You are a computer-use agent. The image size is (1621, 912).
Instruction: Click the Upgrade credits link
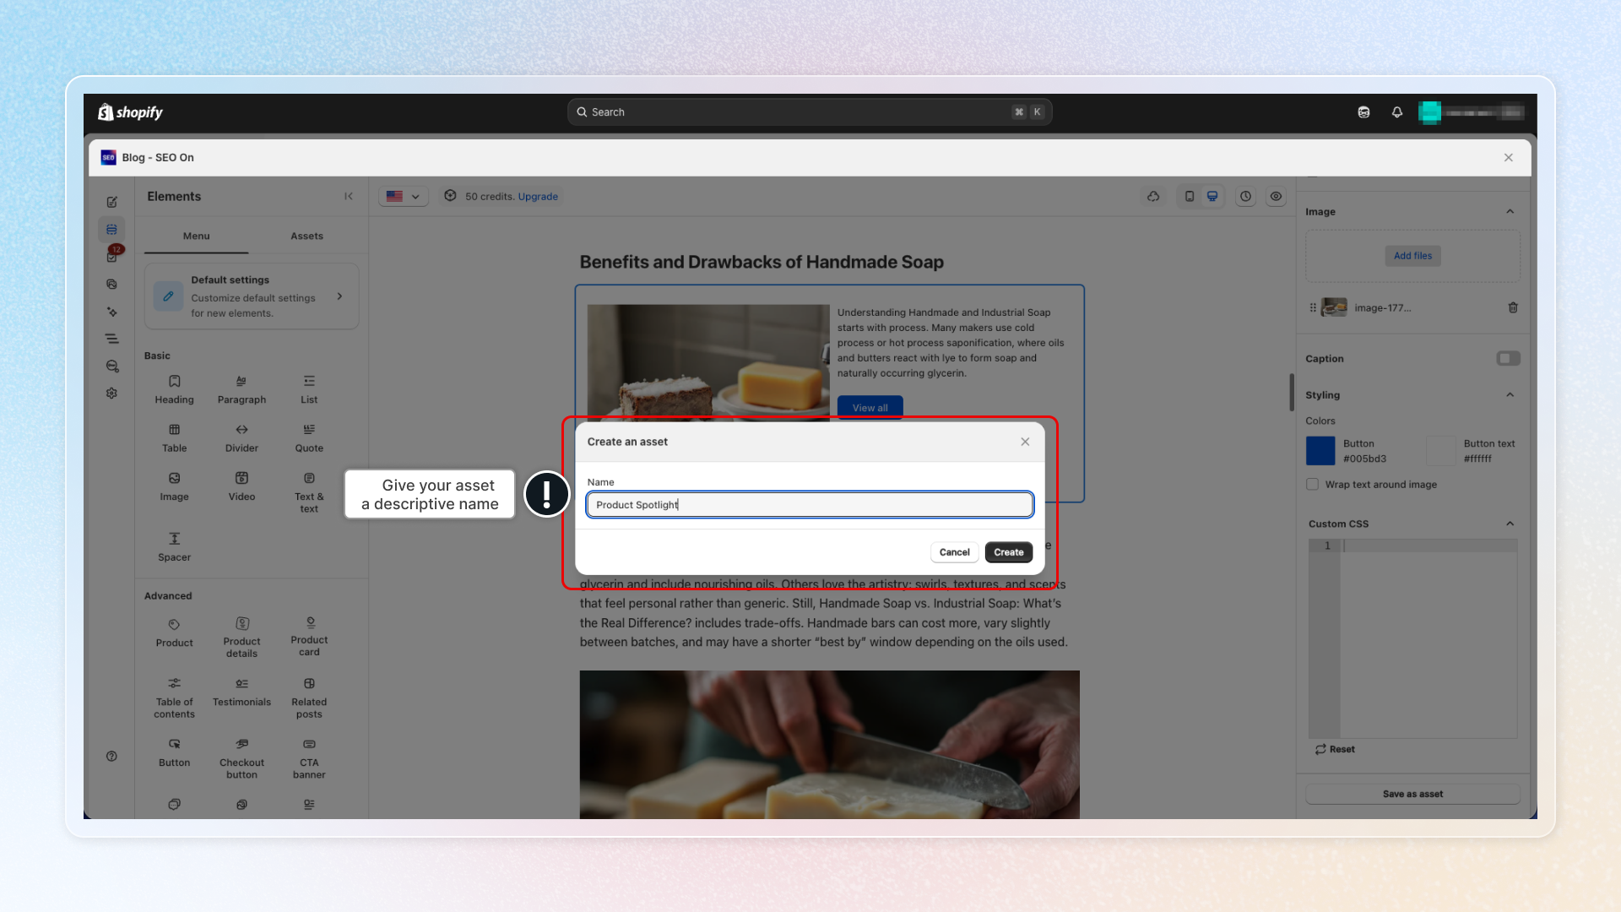(x=538, y=197)
